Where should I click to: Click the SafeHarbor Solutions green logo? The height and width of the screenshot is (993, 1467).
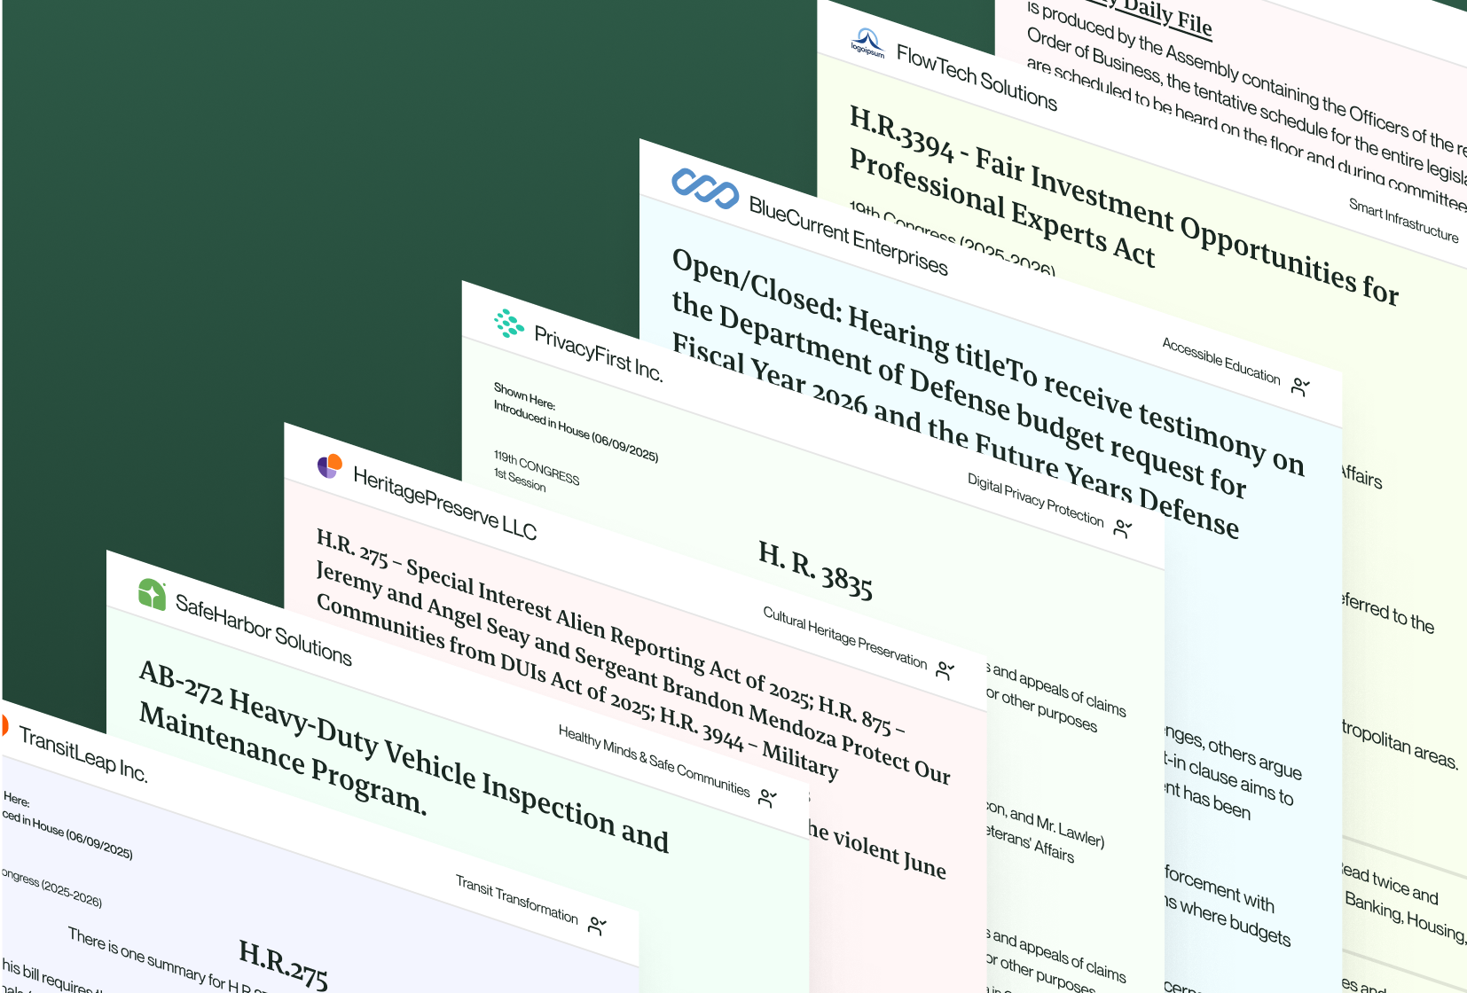tap(152, 594)
